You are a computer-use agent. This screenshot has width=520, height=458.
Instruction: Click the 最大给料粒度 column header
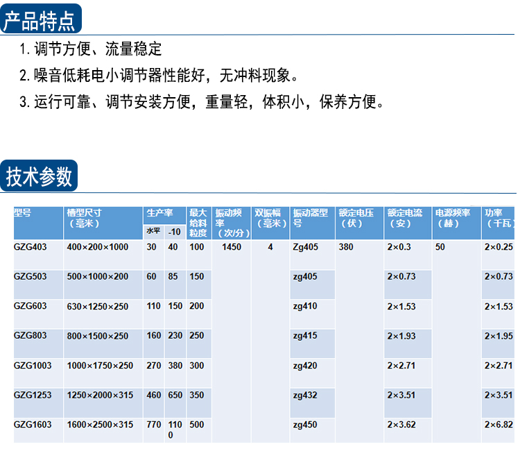coord(198,222)
